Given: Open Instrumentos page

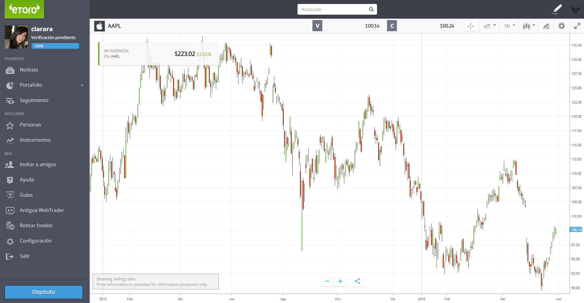Looking at the screenshot, I should tap(35, 140).
